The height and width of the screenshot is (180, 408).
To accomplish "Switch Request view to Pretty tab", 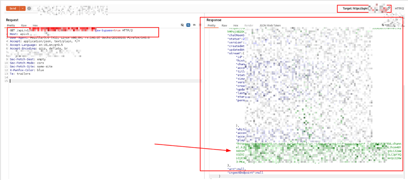I will click(11, 25).
